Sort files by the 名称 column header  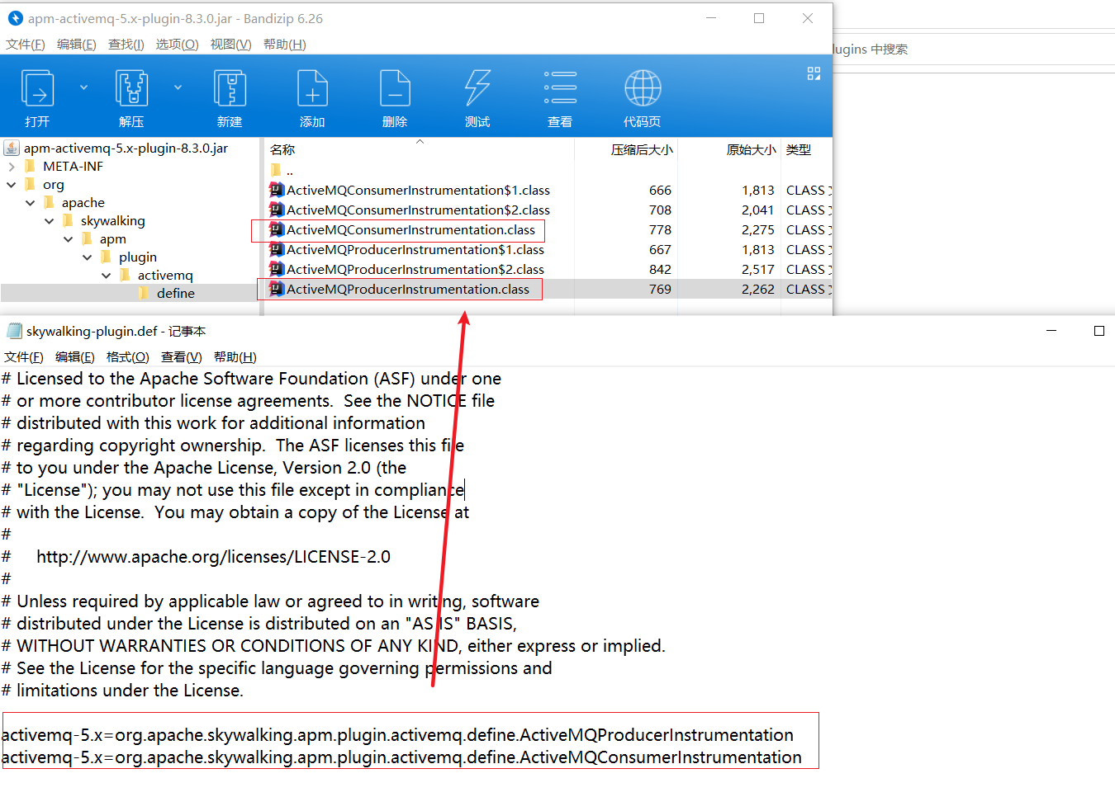[283, 149]
